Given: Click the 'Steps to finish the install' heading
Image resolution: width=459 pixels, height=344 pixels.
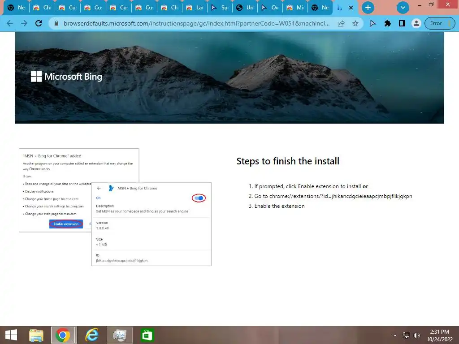Looking at the screenshot, I should 288,161.
